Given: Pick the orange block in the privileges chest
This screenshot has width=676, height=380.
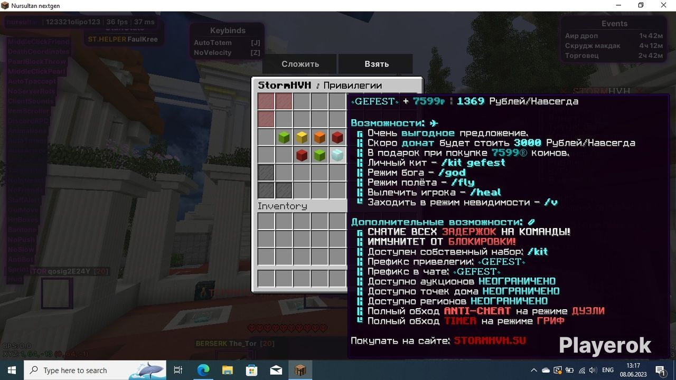Looking at the screenshot, I should tap(320, 138).
